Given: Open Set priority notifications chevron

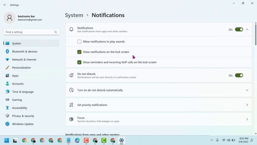Looking at the screenshot, I should tap(247, 105).
